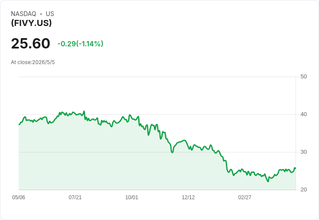Select the 02/27 date axis label

(245, 197)
